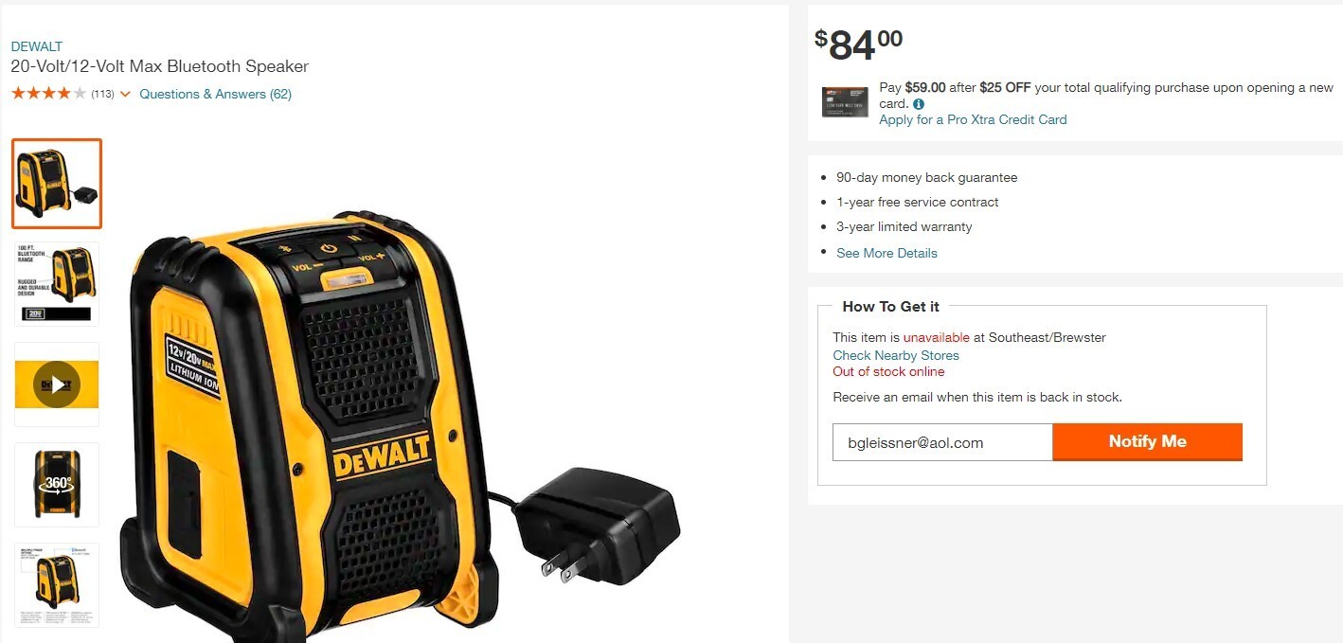Click the Pro Xtra credit card image
1343x643 pixels.
pyautogui.click(x=845, y=101)
